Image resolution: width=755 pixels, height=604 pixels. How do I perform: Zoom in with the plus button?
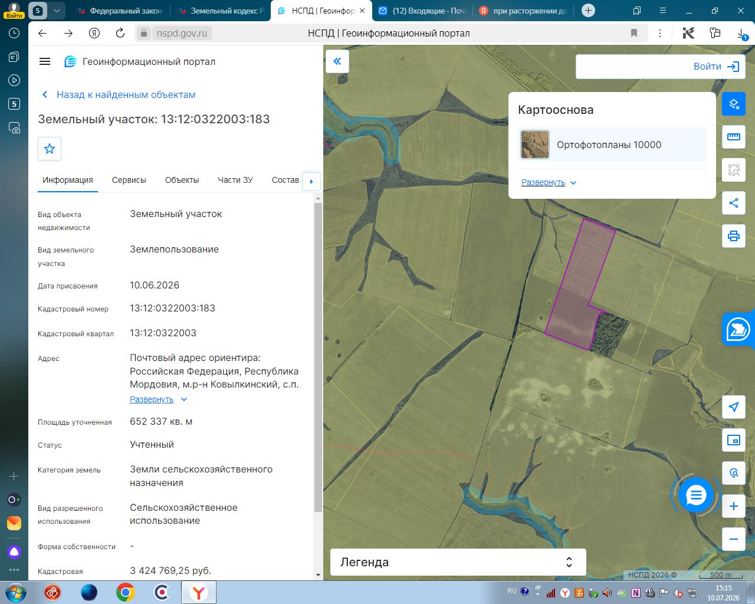(734, 506)
